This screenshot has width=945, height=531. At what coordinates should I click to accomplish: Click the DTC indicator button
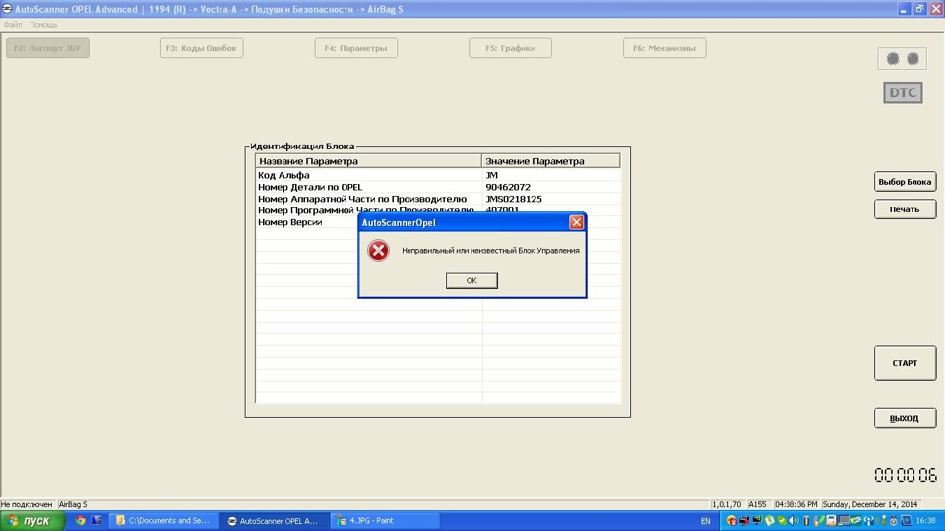(903, 92)
